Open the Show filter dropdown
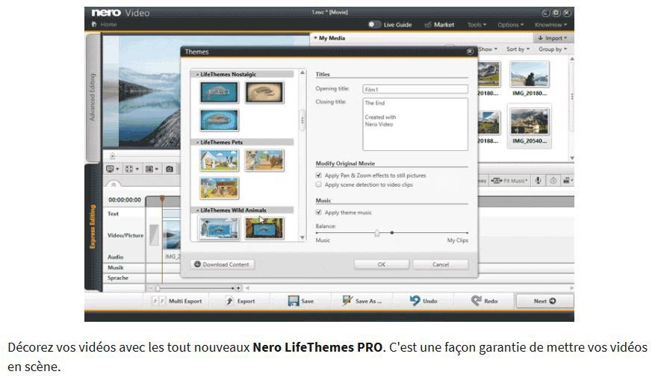The width and height of the screenshot is (664, 389). pos(488,49)
